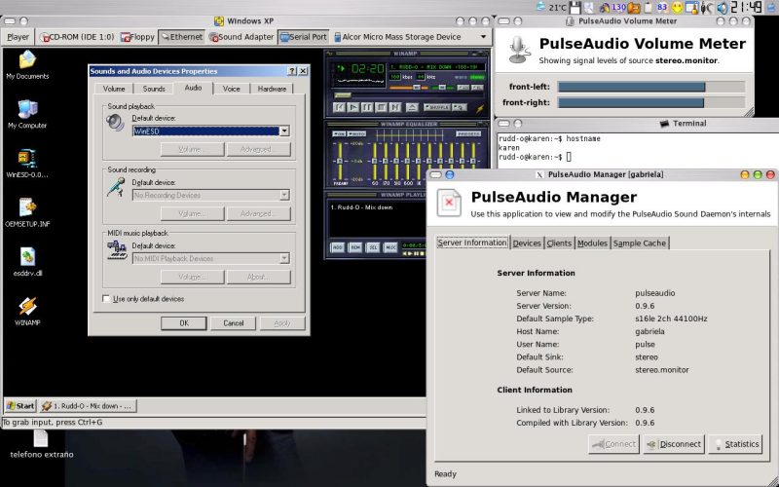Viewport: 779px width, 487px height.
Task: Click Disconnect button in PulseAudio Manager
Action: coord(674,444)
